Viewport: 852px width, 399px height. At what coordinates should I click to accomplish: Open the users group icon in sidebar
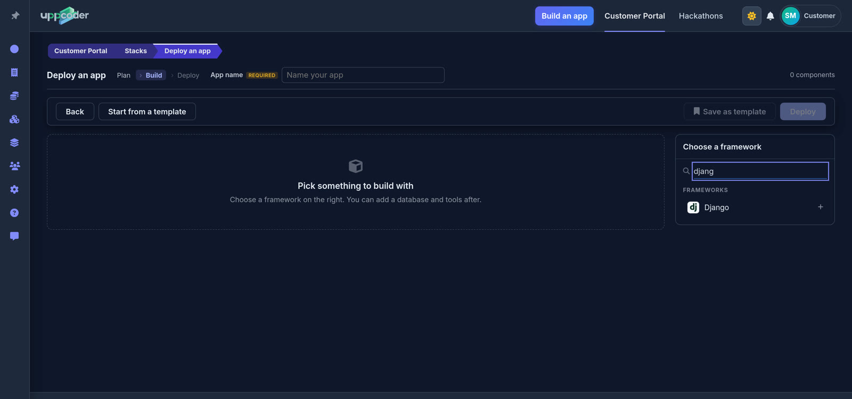click(x=14, y=166)
